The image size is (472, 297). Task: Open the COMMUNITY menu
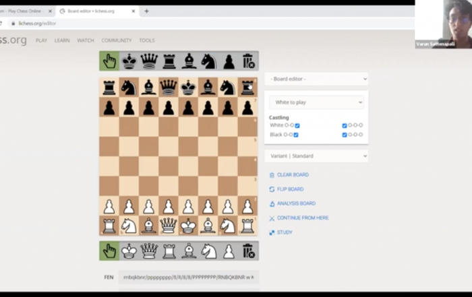point(117,40)
